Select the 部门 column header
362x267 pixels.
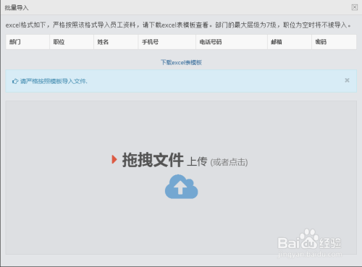click(x=28, y=42)
